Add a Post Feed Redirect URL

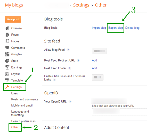[x=94, y=60]
